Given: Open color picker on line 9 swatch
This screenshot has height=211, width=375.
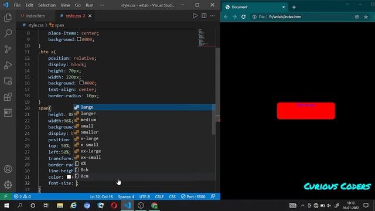Looking at the screenshot, I should coord(79,39).
